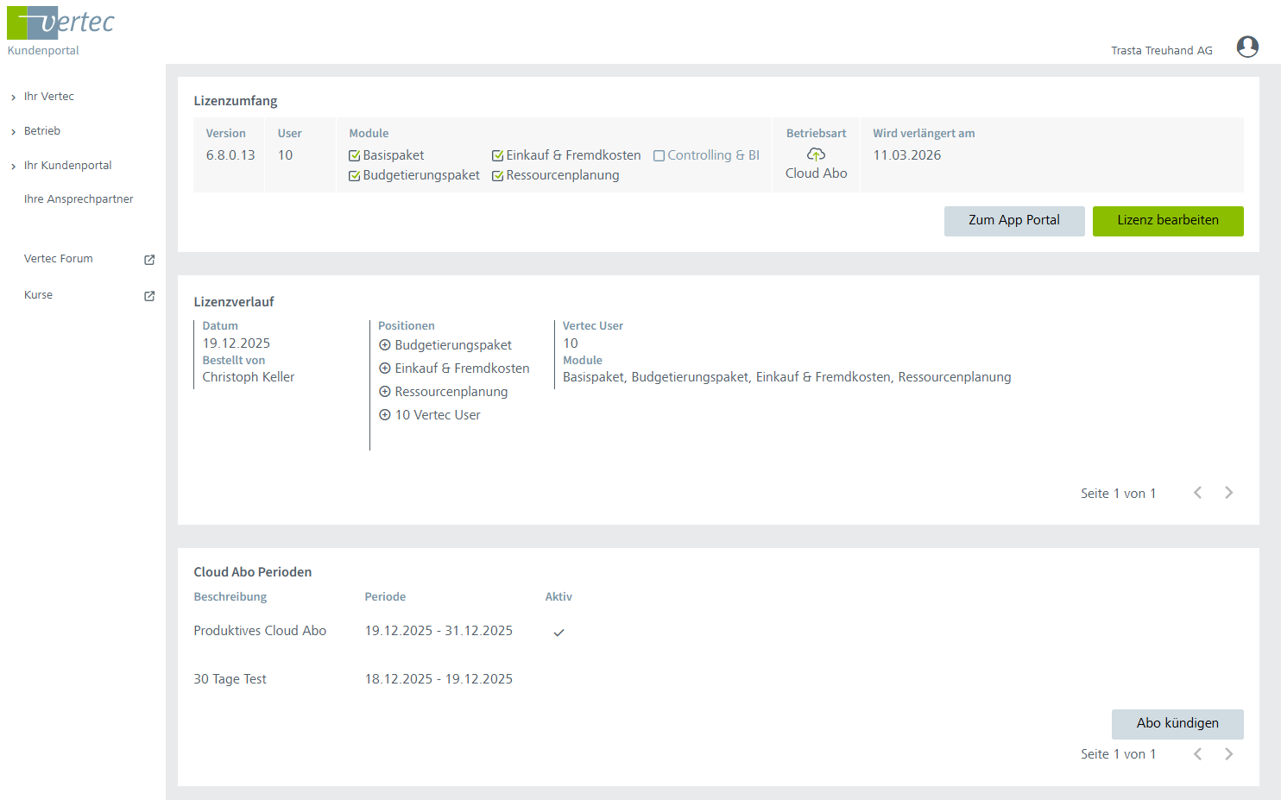
Task: Click external link icon beside Kurse
Action: click(149, 296)
